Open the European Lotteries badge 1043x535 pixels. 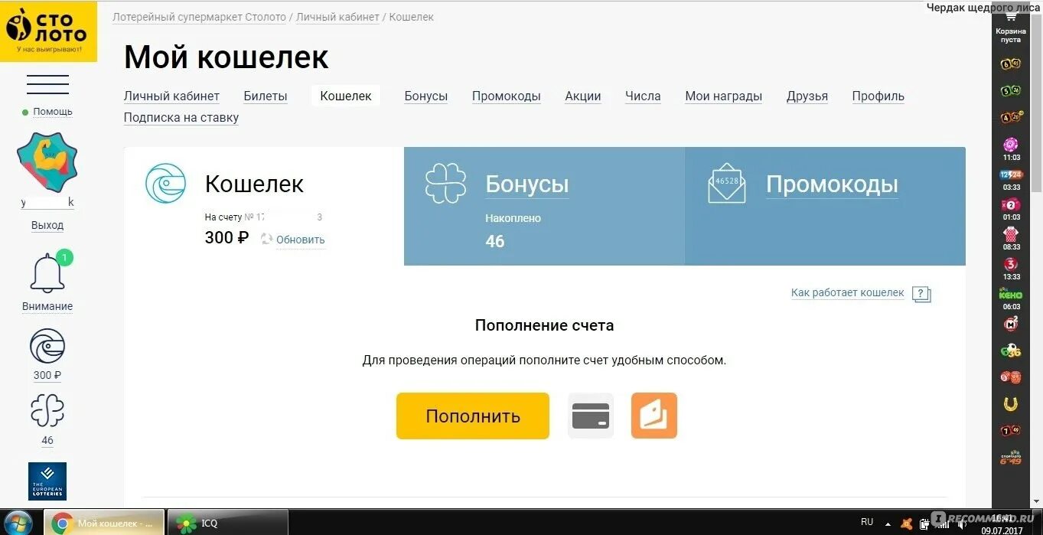pos(47,481)
